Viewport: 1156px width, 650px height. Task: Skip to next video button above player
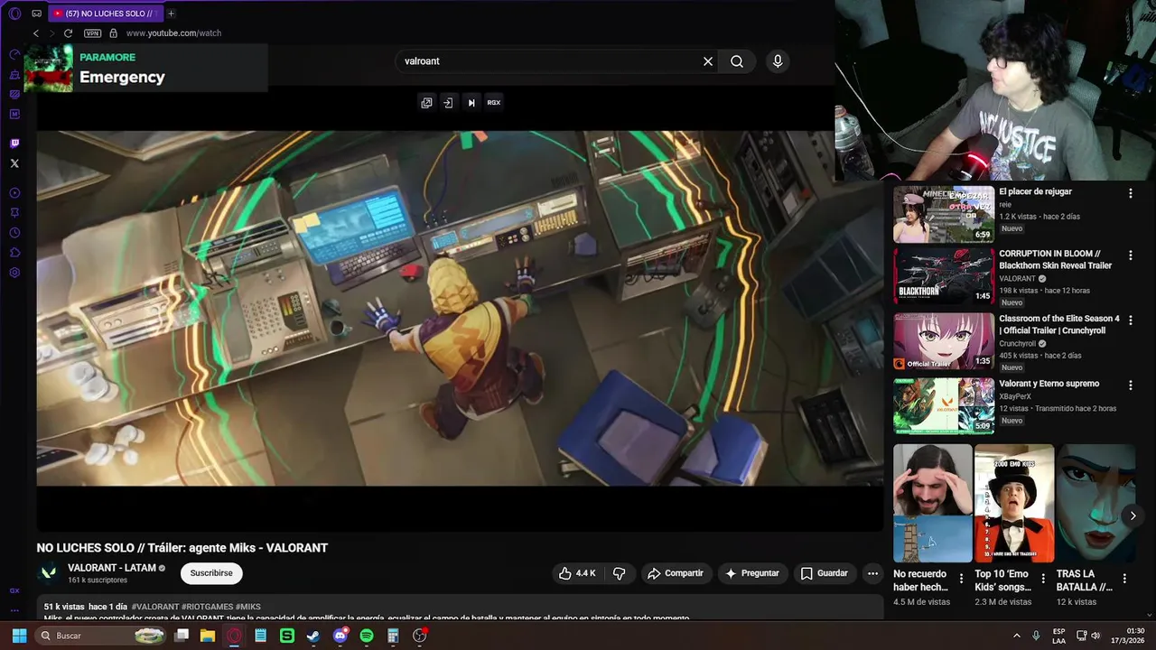471,103
